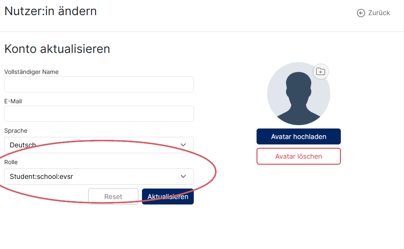Viewport: 404px width, 249px height.
Task: Click the chevron arrow in the Rolle field
Action: click(x=183, y=176)
